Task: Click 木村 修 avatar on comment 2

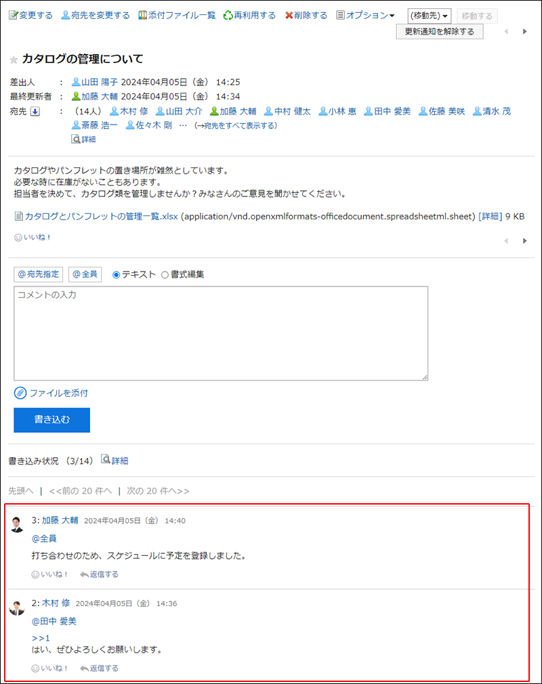Action: click(17, 607)
